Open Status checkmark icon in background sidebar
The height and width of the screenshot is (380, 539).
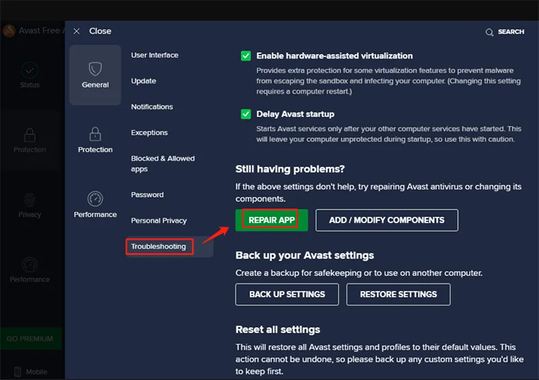tap(30, 71)
